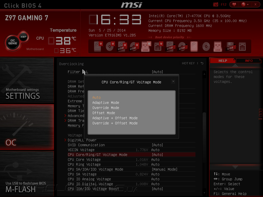The image size is (263, 197).
Task: Select the UEFI USB hard disk boot icon
Action: coord(122,46)
